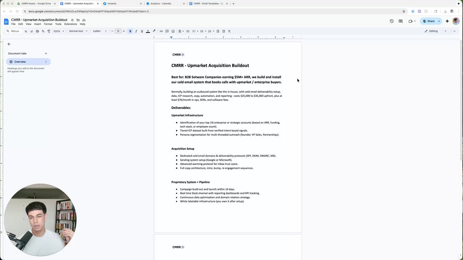Open the Calibri font dropdown
The image size is (463, 260).
100,31
